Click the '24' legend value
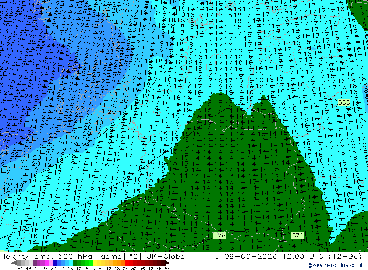 click(125, 269)
